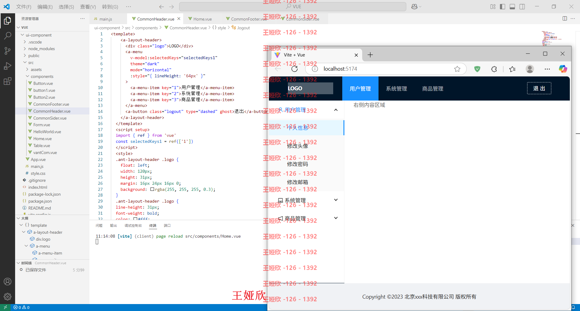The height and width of the screenshot is (311, 580).
Task: View site information in address bar
Action: [x=315, y=69]
